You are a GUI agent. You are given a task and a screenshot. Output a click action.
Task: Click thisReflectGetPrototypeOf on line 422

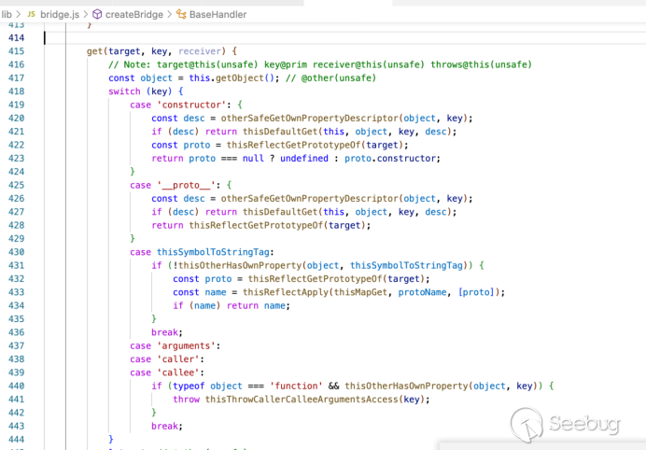click(x=293, y=145)
